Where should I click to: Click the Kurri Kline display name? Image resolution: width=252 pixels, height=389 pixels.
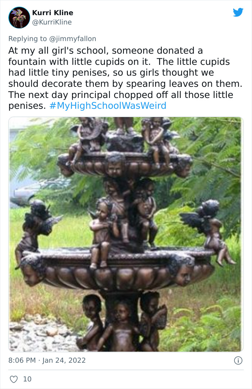(53, 13)
